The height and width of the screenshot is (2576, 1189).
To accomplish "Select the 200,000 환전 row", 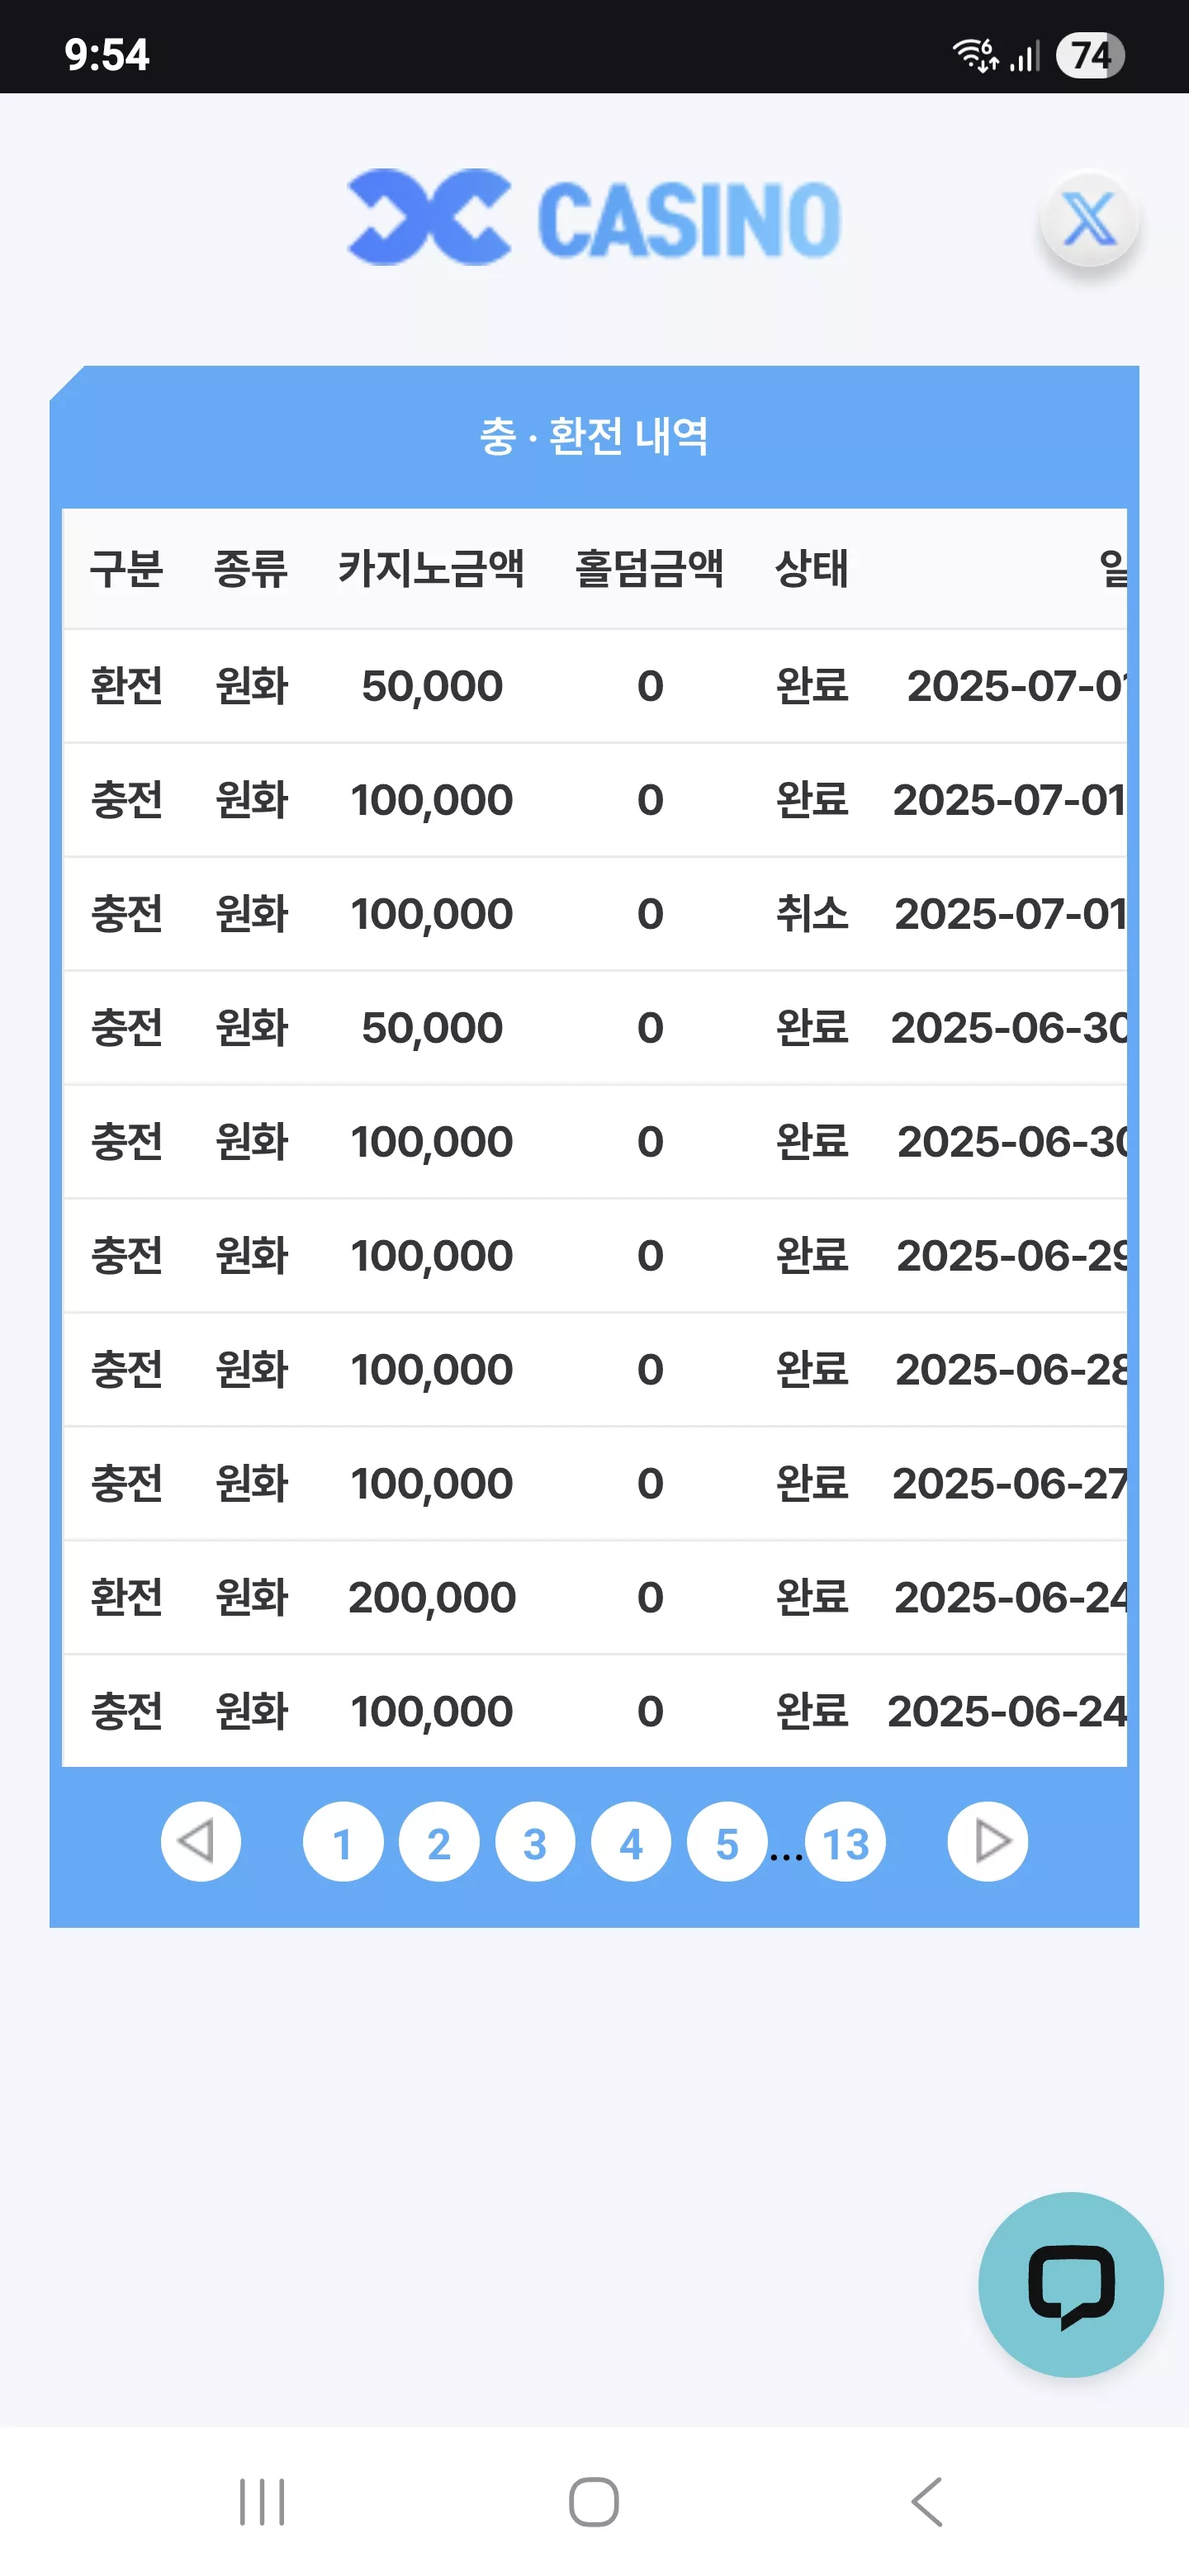I will [594, 1598].
